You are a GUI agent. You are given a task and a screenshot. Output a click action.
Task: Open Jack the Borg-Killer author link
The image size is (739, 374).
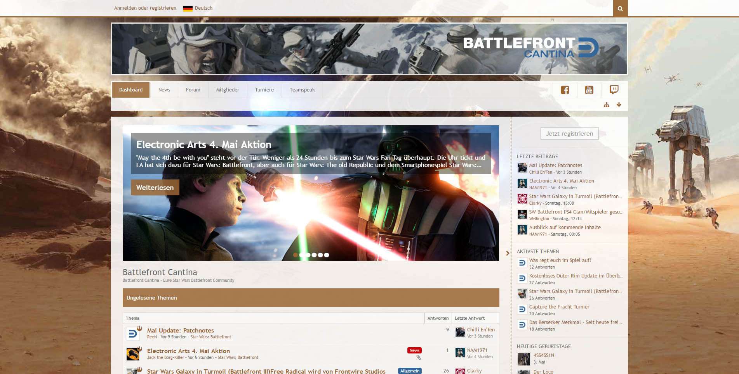[x=166, y=358]
